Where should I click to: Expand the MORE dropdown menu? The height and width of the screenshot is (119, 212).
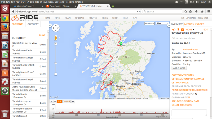190,30
